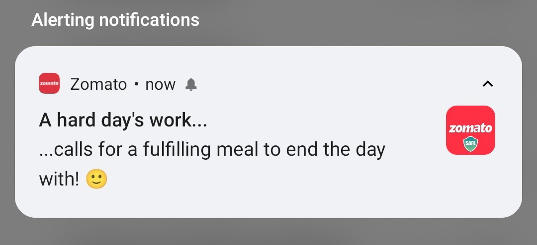The height and width of the screenshot is (245, 537).
Task: Tap the '...calls for a fulfilling meal' text
Action: pyautogui.click(x=212, y=150)
